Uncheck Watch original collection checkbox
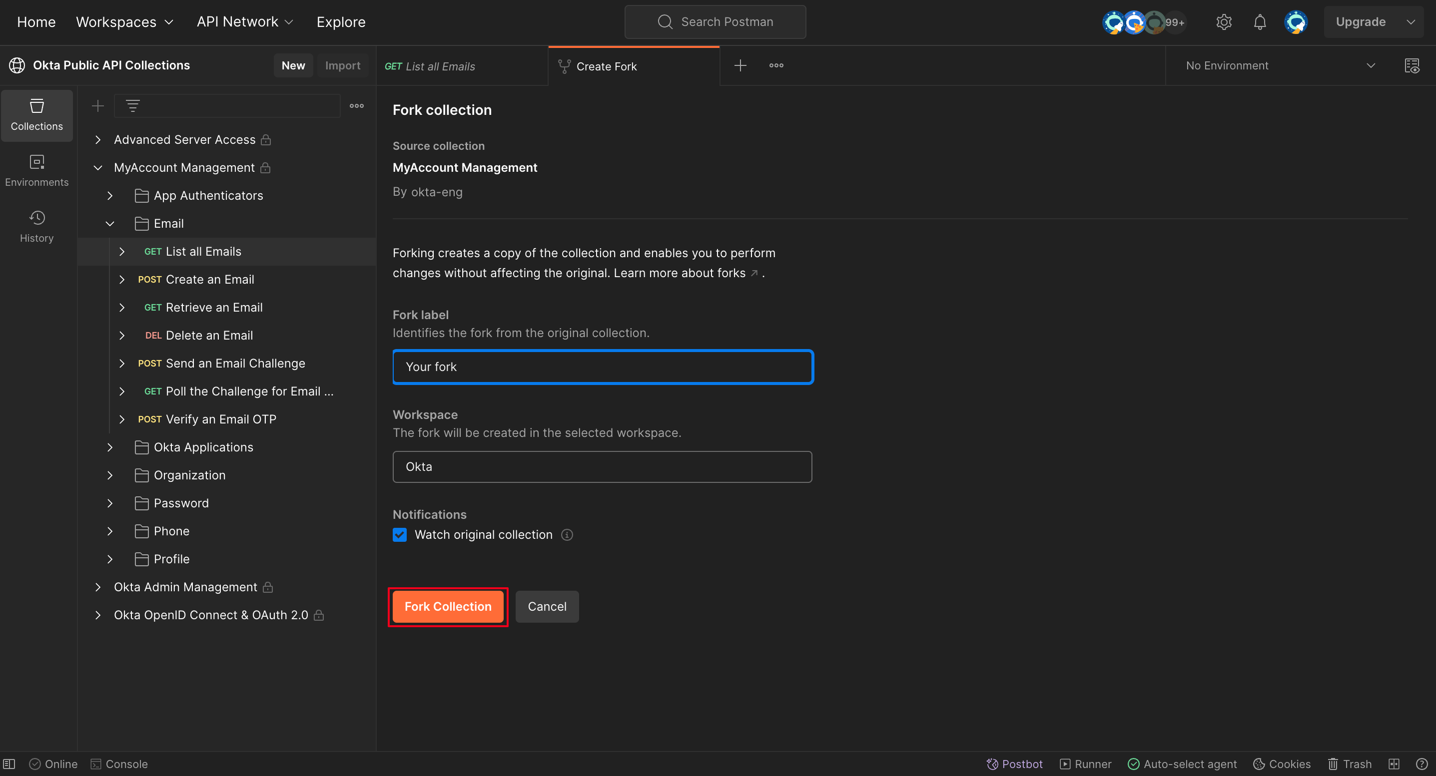The height and width of the screenshot is (776, 1436). click(x=400, y=535)
